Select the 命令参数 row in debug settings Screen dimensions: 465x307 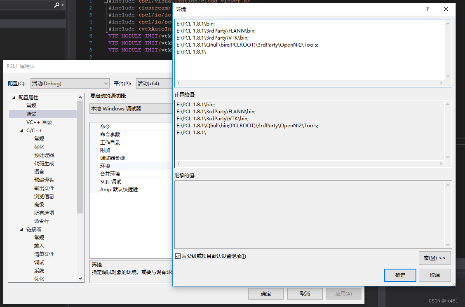click(111, 134)
